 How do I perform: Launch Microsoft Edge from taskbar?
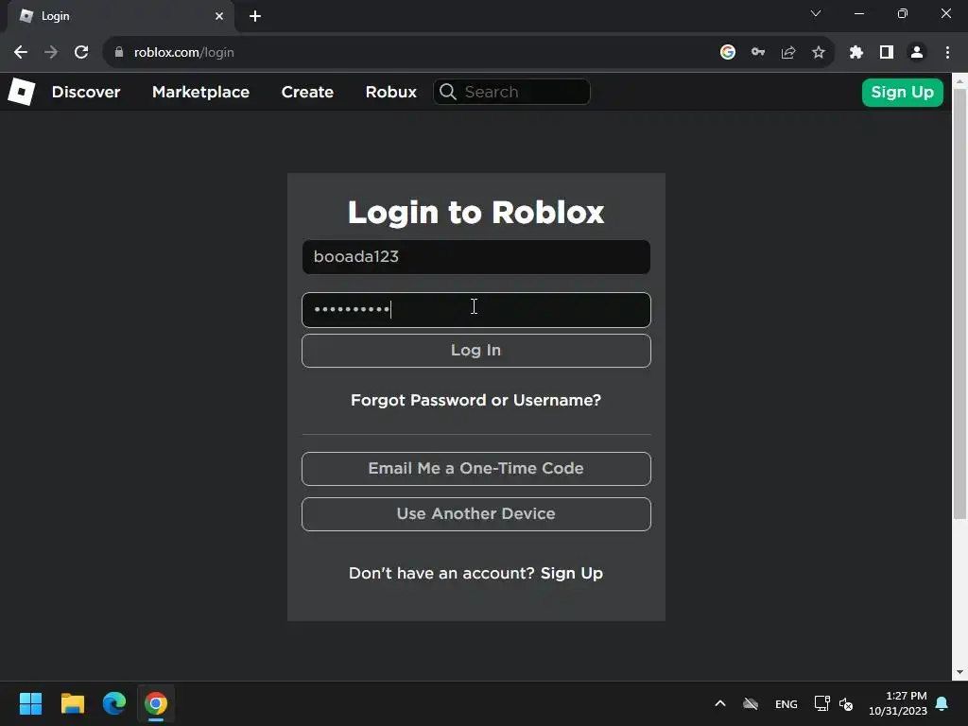114,703
